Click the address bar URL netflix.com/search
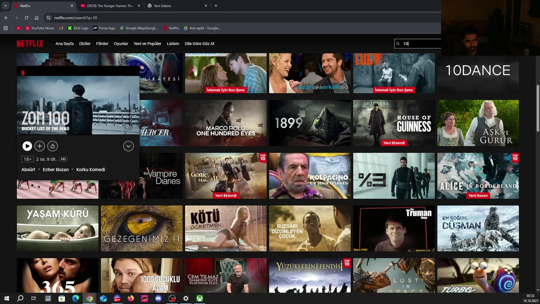The width and height of the screenshot is (540, 304). click(76, 18)
